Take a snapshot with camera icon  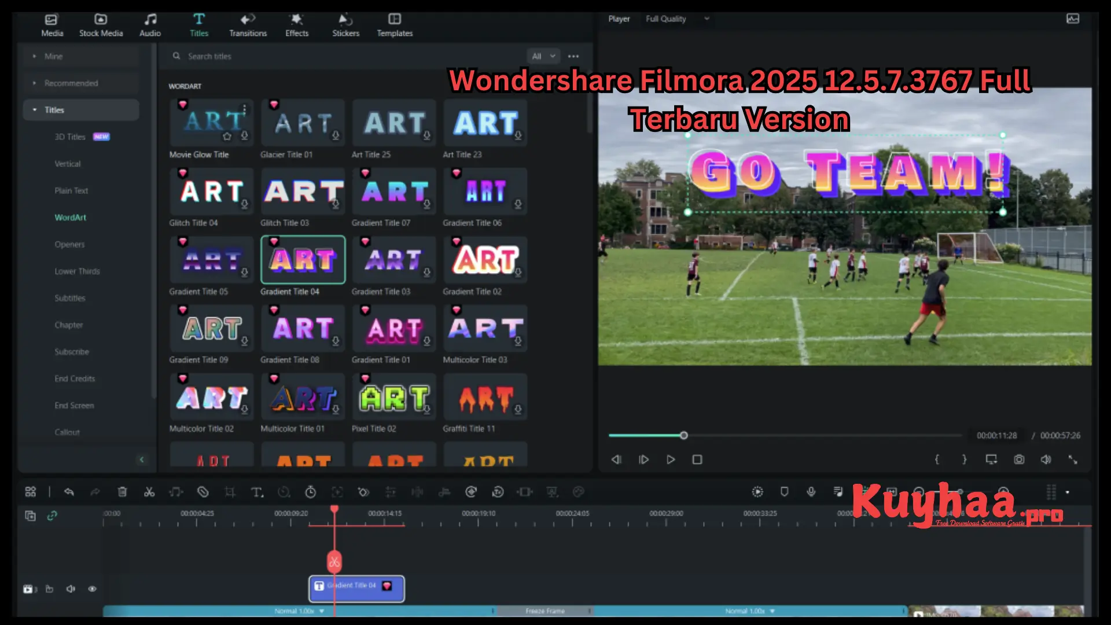point(1018,459)
